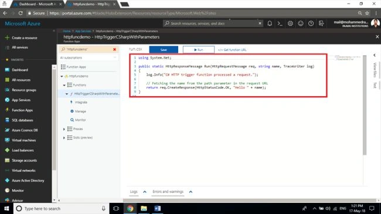Click the Monitor icon in sidebar

pyautogui.click(x=7, y=191)
